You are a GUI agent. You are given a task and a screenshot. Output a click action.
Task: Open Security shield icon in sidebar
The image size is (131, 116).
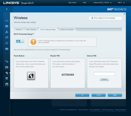point(7,79)
